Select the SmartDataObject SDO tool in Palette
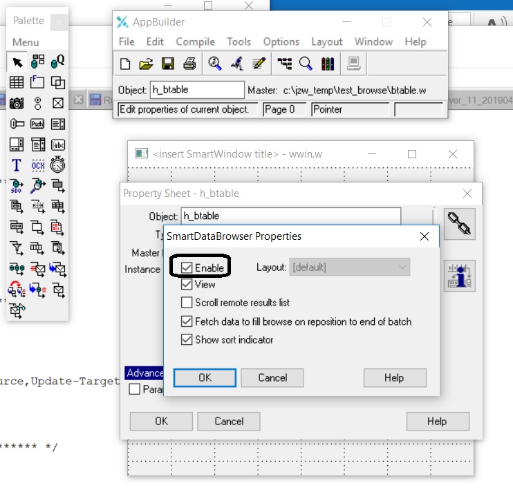The image size is (513, 499). 17,185
